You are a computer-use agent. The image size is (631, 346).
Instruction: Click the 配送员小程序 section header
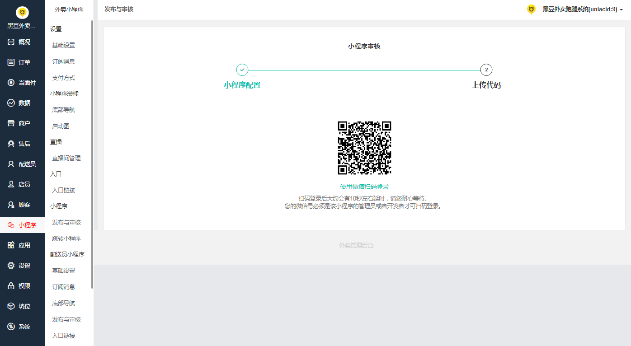tap(67, 254)
